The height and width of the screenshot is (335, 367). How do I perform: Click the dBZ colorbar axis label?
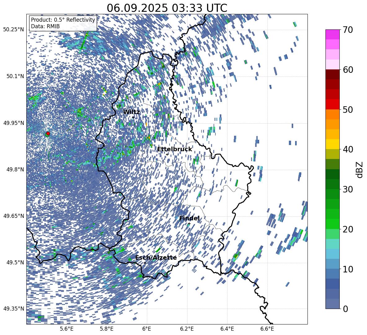[x=360, y=170]
